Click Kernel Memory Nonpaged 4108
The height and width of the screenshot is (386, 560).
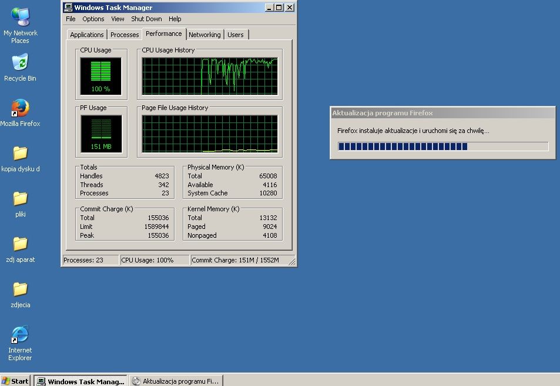pos(270,235)
